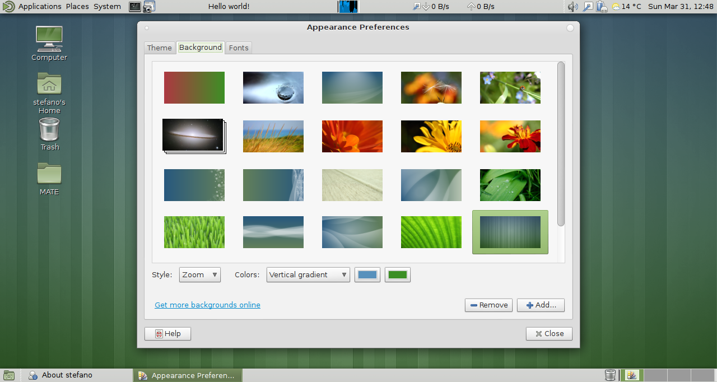
Task: Follow the Get more backgrounds online link
Action: coord(207,305)
